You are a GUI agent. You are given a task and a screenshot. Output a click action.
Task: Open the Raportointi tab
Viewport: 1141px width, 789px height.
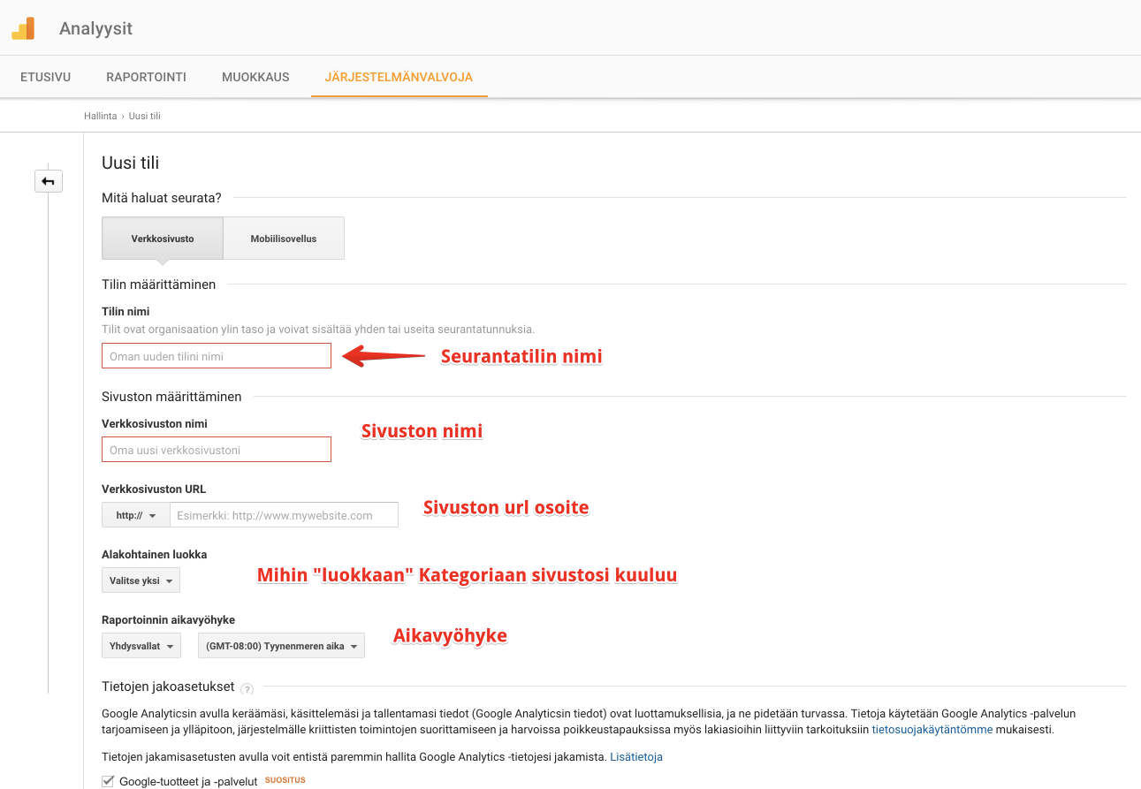(x=146, y=77)
